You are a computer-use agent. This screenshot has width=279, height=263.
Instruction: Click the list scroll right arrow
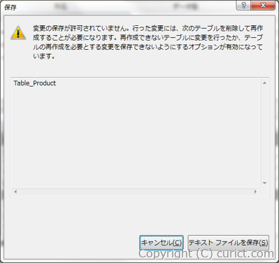pyautogui.click(x=255, y=192)
